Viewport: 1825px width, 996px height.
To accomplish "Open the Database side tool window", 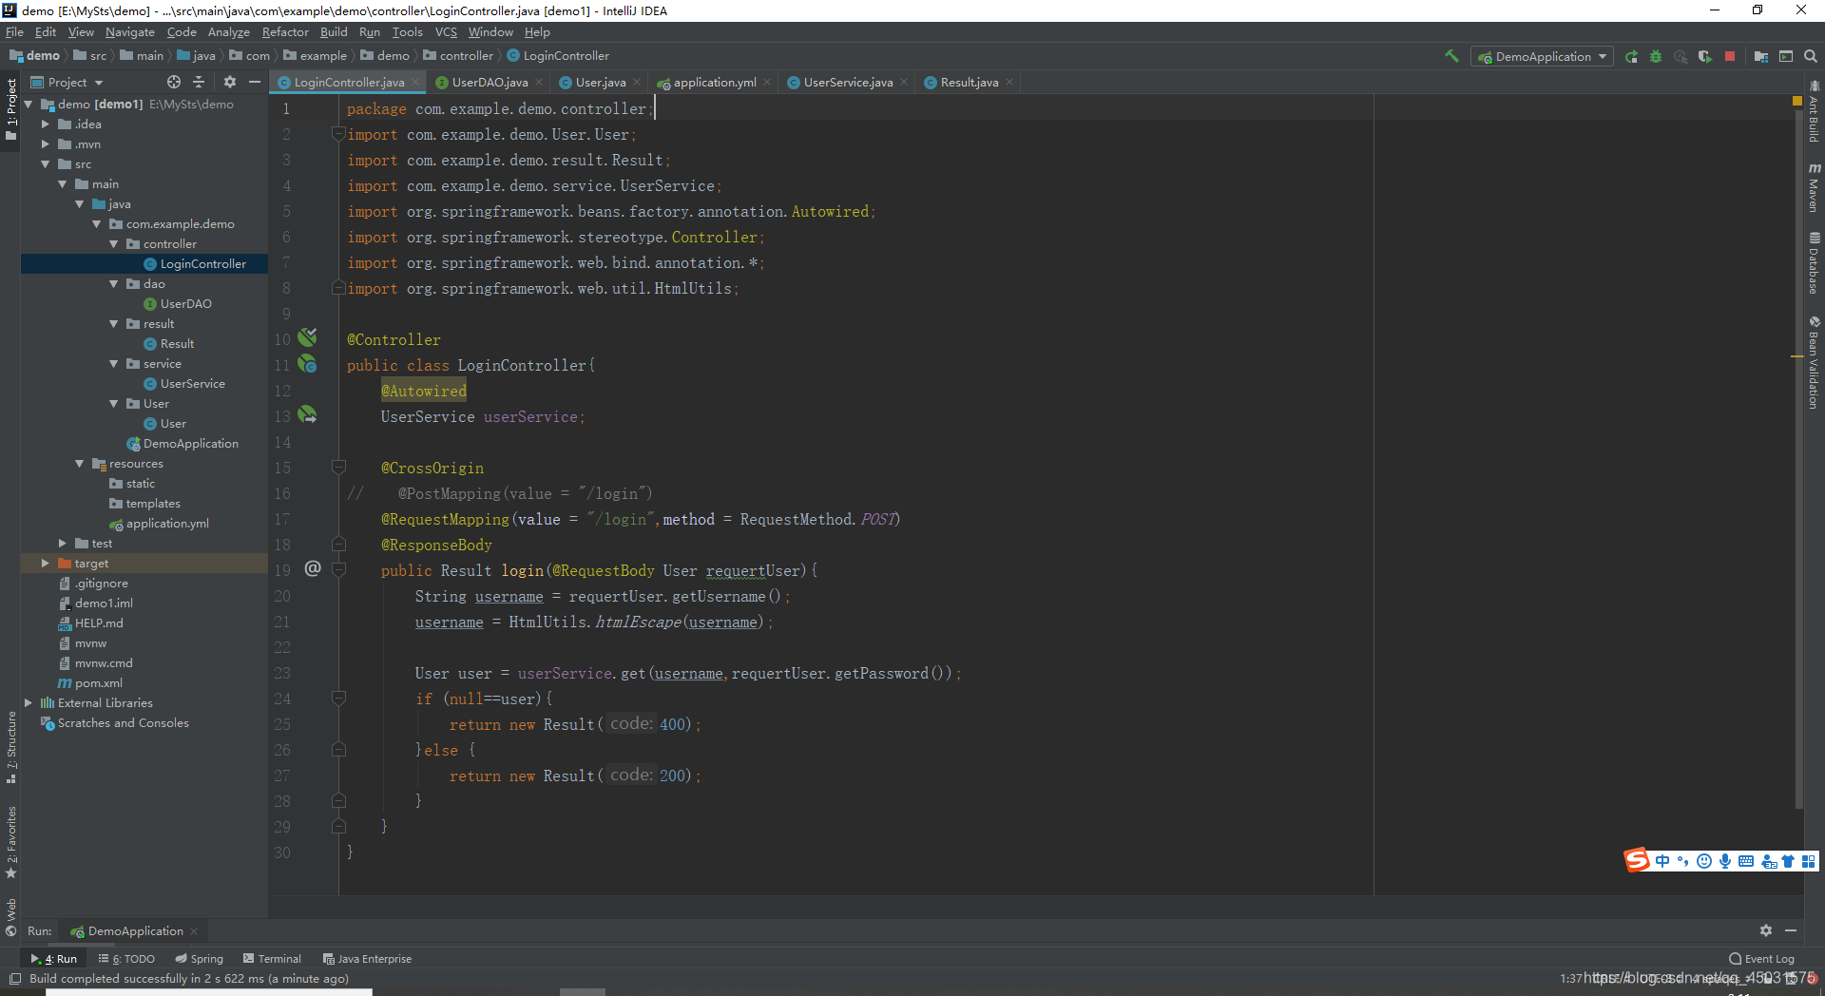I will point(1815,263).
